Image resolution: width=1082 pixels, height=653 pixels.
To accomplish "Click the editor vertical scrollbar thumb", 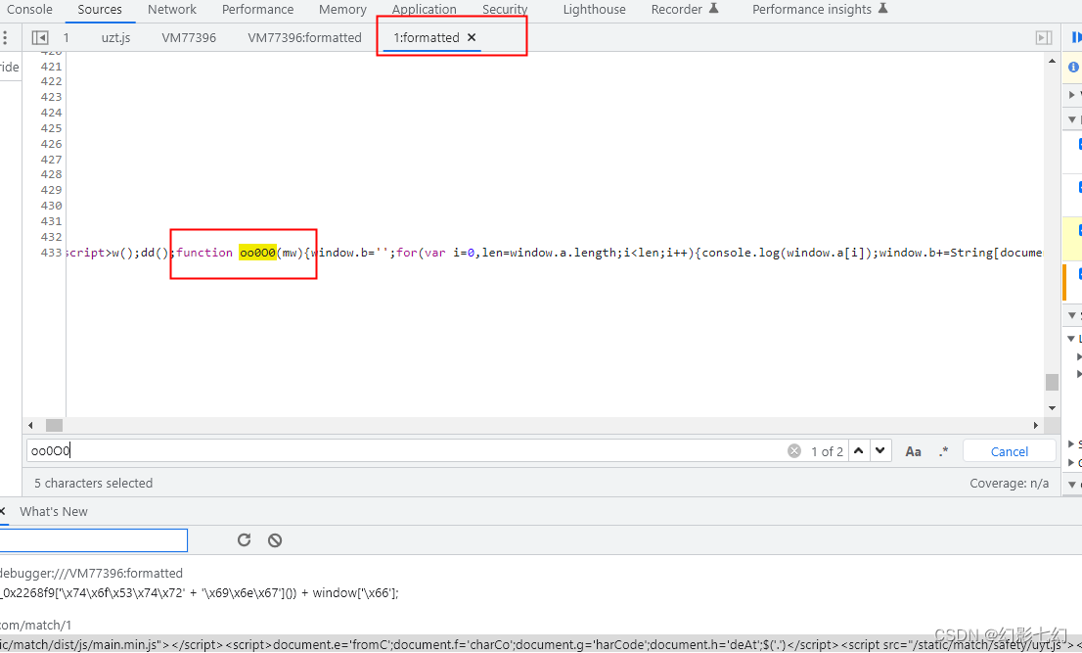I will pyautogui.click(x=1052, y=382).
